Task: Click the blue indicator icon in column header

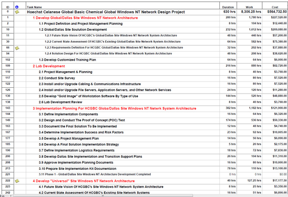Action: (17, 7)
